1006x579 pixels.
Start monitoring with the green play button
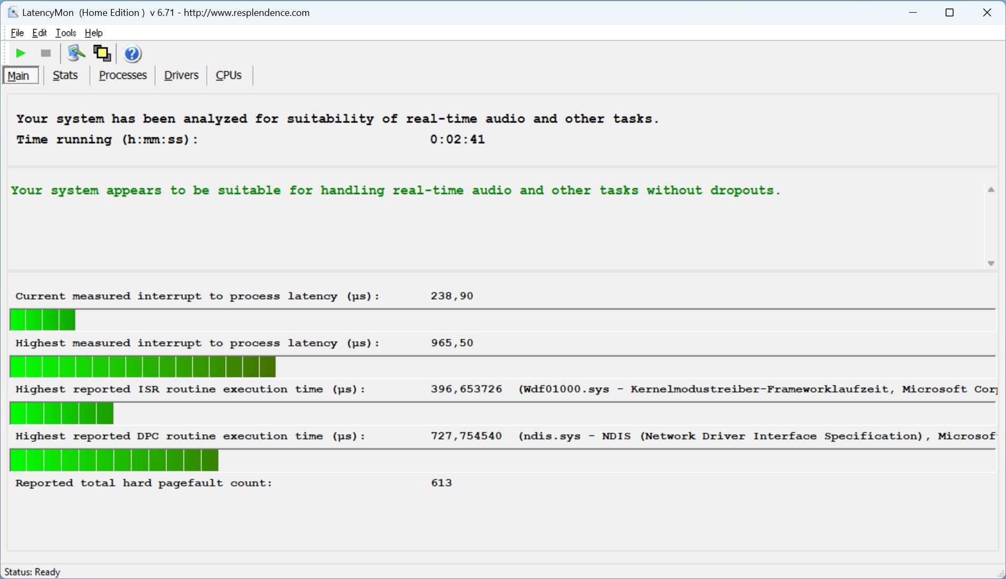[21, 53]
